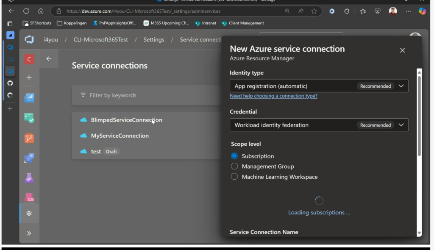Click the browser address bar URL
Screen dimensions: 434x250
click(143, 11)
